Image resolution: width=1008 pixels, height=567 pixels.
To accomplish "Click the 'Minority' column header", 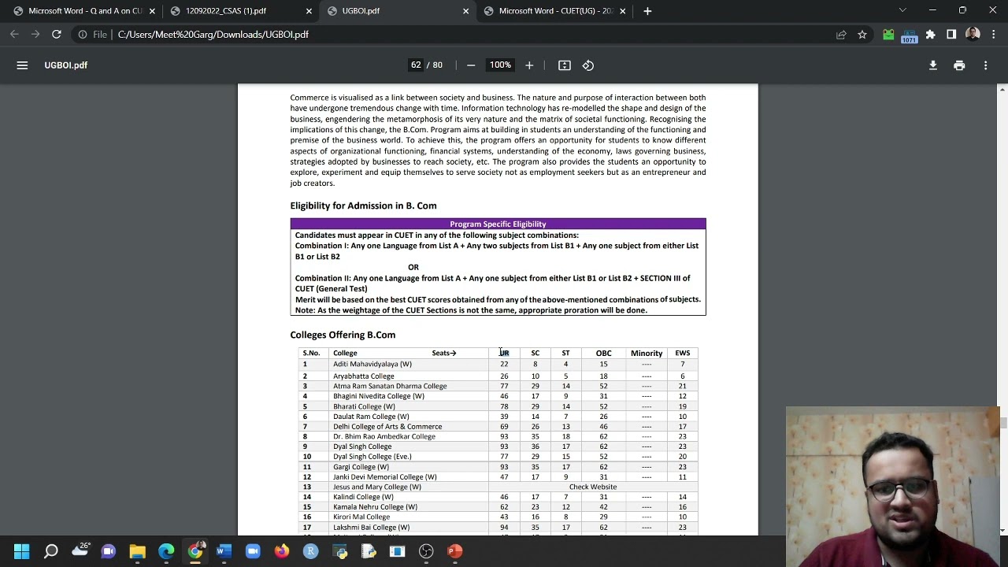I will coord(647,353).
